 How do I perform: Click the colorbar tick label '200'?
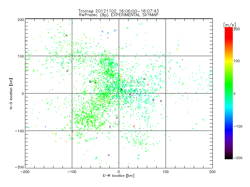(237, 29)
